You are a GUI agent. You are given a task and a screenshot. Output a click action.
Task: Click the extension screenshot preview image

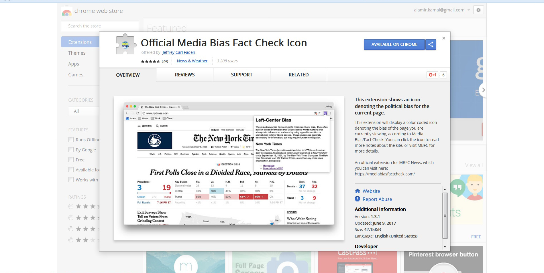tap(229, 168)
